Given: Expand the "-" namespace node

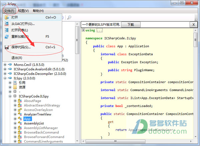Looking at the screenshot, I should [10, 92].
